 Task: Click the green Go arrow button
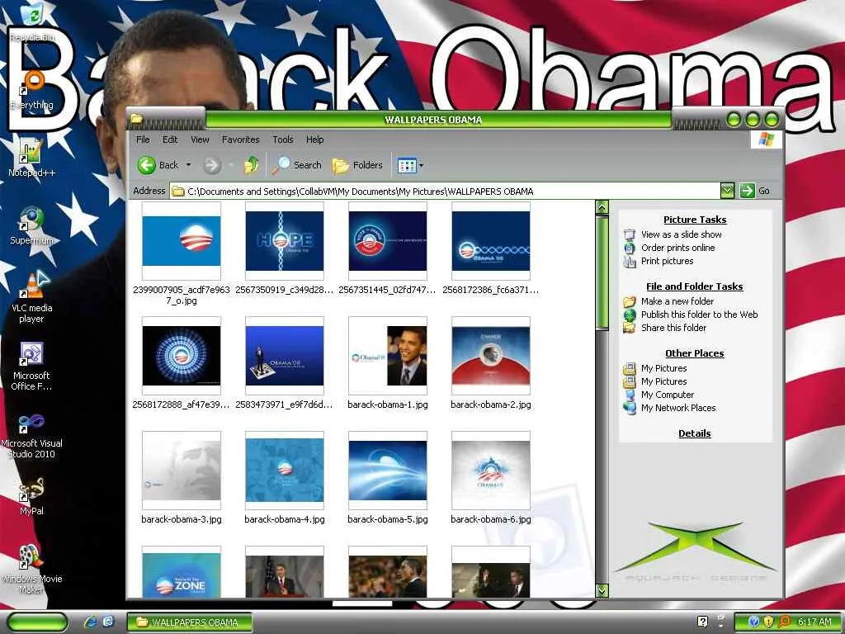[x=748, y=191]
